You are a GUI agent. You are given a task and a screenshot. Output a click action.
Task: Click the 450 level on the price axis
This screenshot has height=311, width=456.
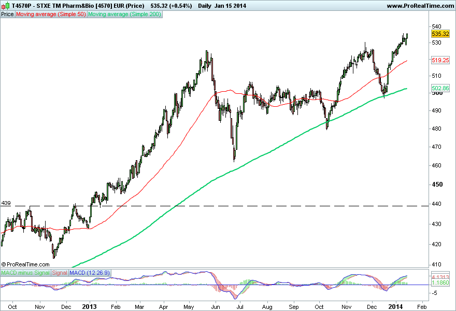click(437, 185)
